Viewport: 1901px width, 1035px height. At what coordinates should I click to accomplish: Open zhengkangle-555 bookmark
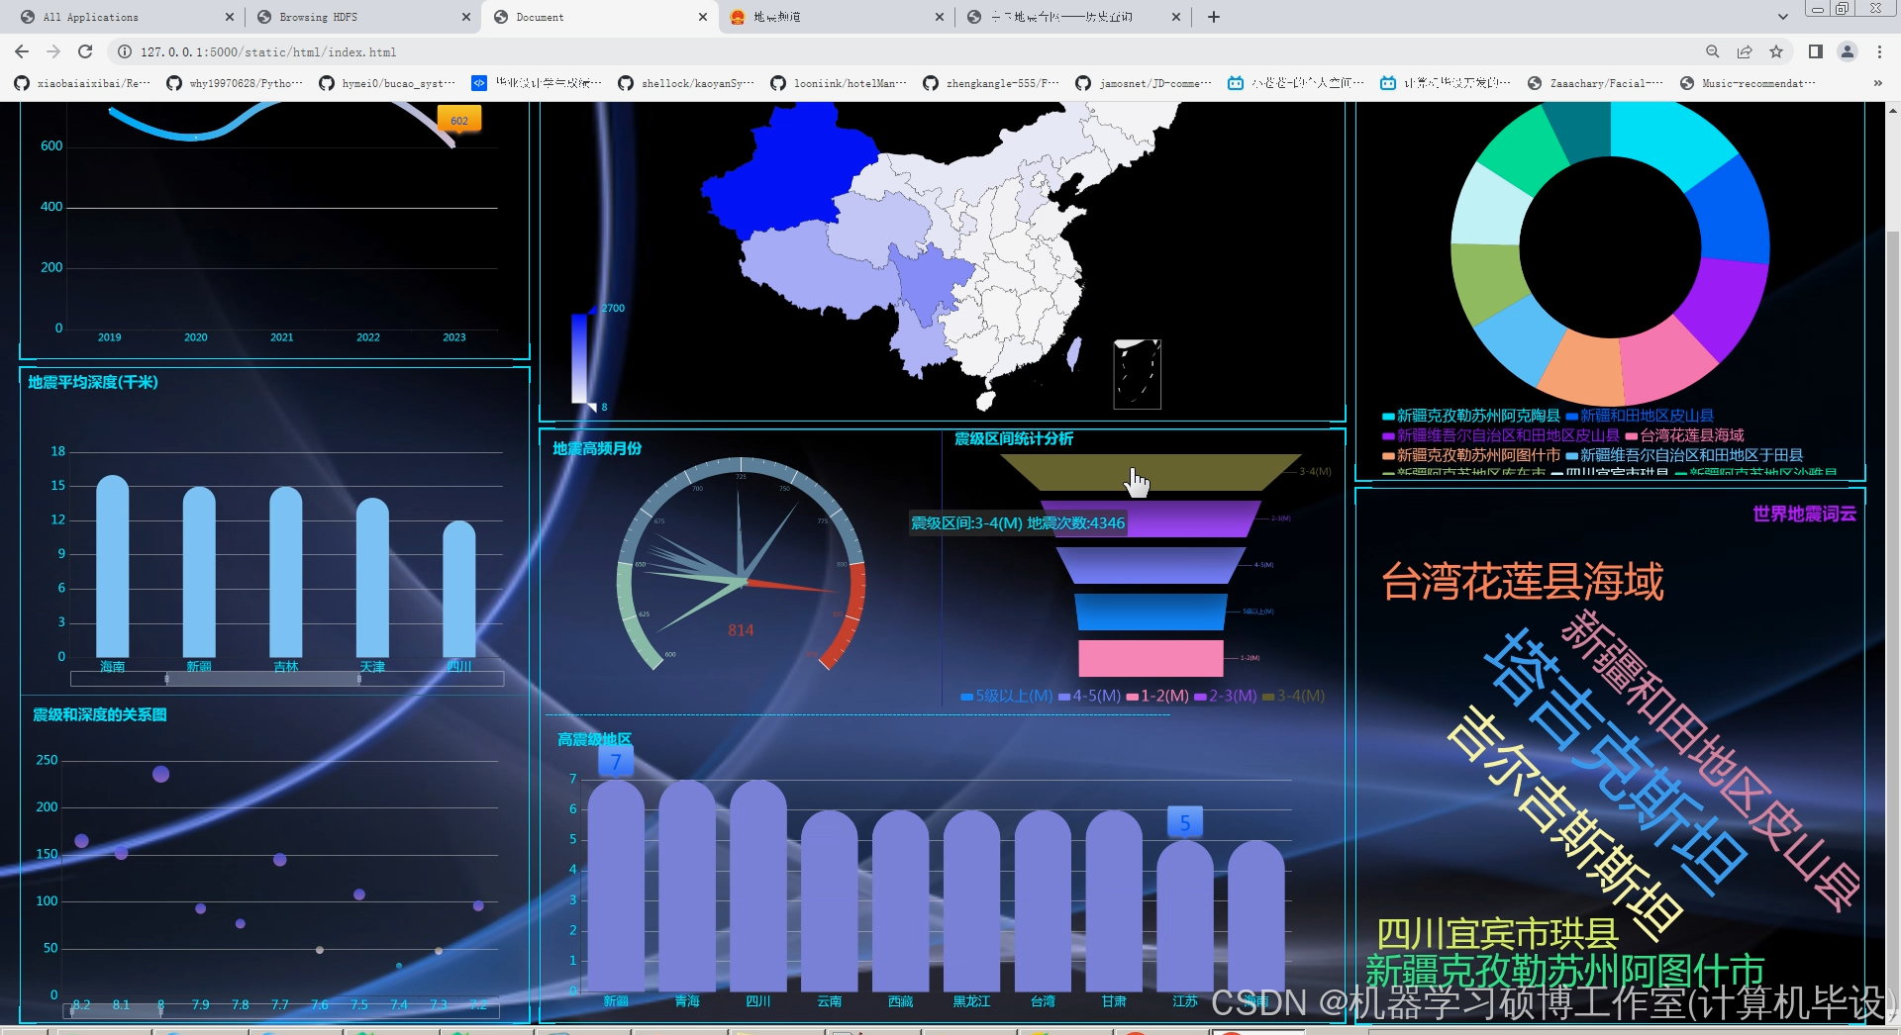pos(991,83)
